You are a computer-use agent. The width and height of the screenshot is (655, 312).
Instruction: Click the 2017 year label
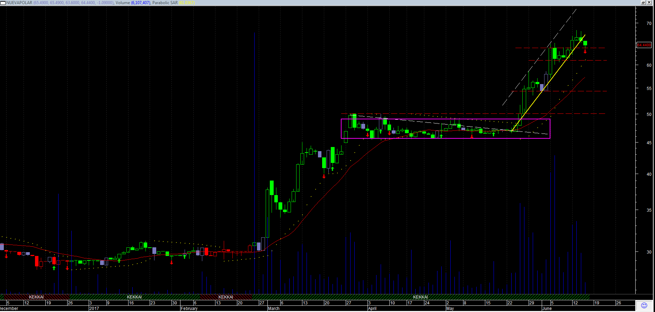tap(94, 309)
